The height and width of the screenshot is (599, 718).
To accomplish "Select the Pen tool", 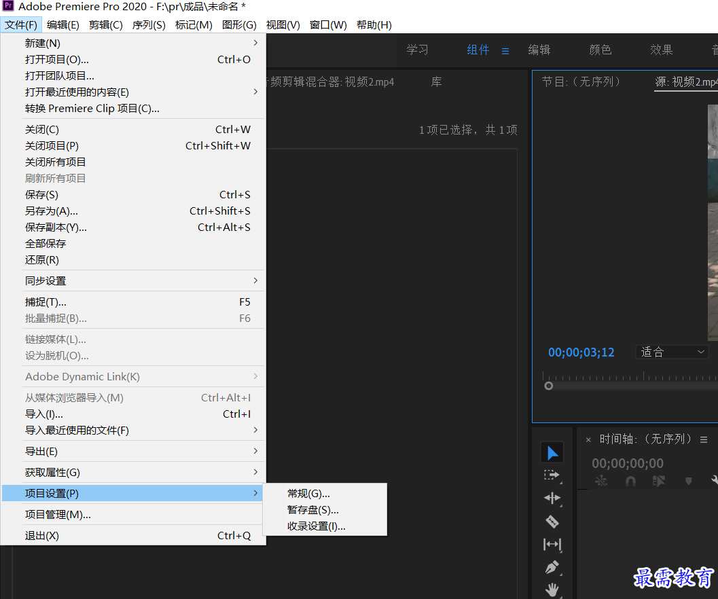I will click(x=552, y=567).
